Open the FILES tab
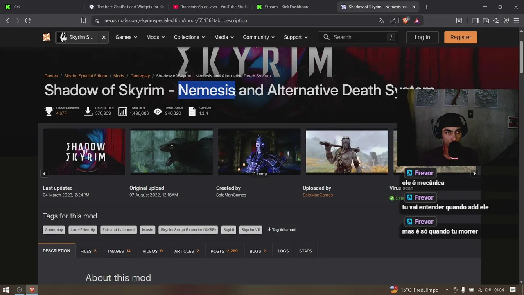The width and height of the screenshot is (524, 295). 88,251
